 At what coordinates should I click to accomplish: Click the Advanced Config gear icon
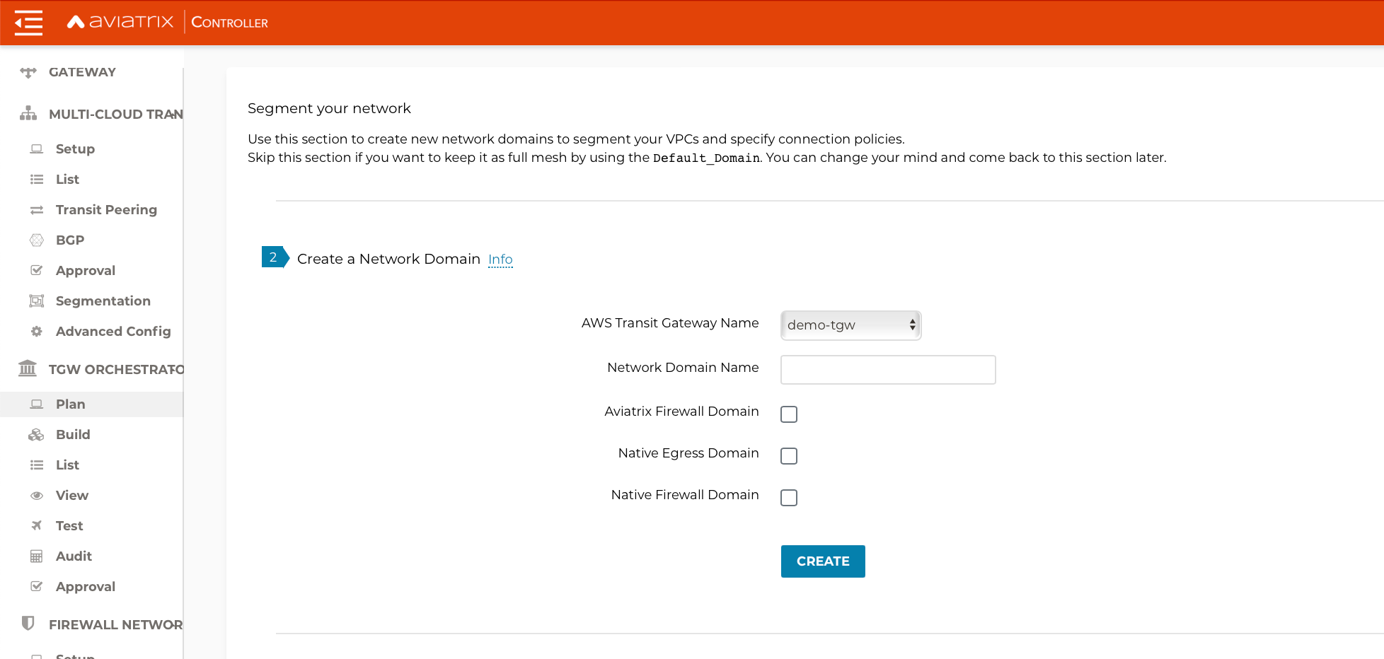tap(37, 332)
